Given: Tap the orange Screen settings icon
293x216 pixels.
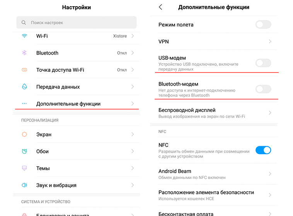Looking at the screenshot, I should [24, 134].
